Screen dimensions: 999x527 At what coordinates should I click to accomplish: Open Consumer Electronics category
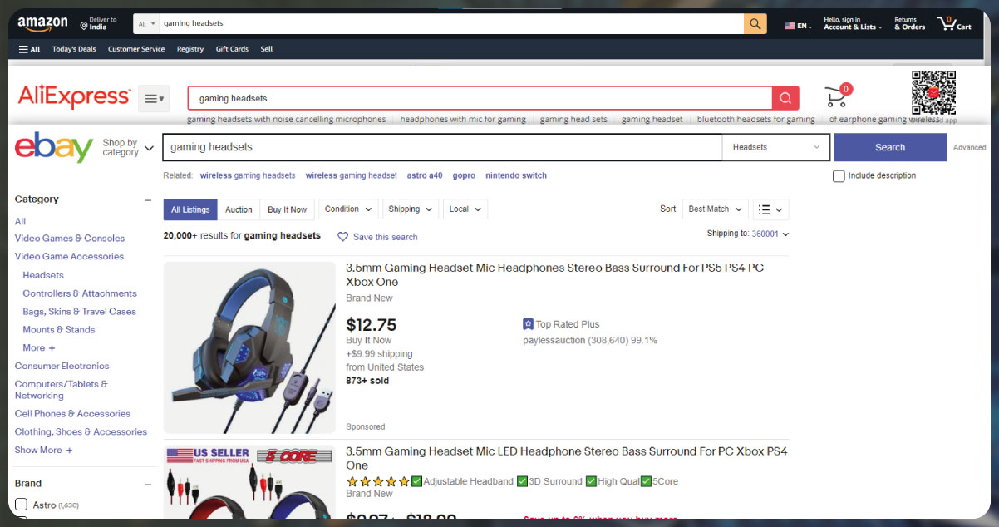pyautogui.click(x=62, y=367)
